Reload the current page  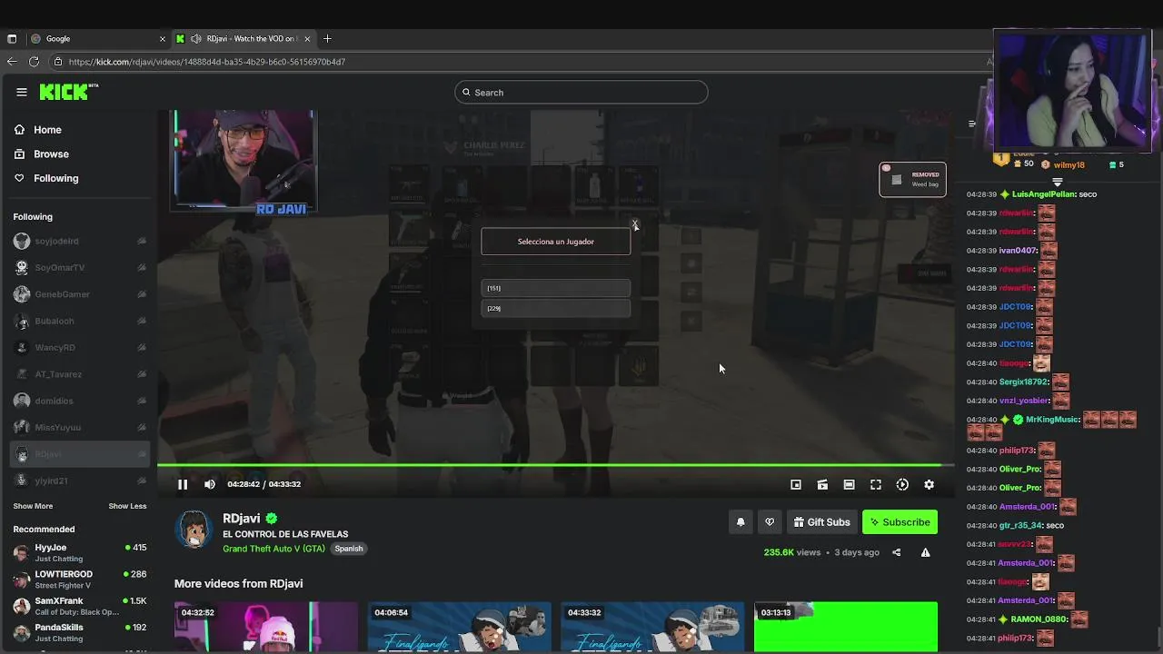click(34, 62)
